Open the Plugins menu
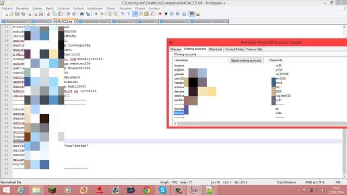347x195 pixels. coord(140,9)
